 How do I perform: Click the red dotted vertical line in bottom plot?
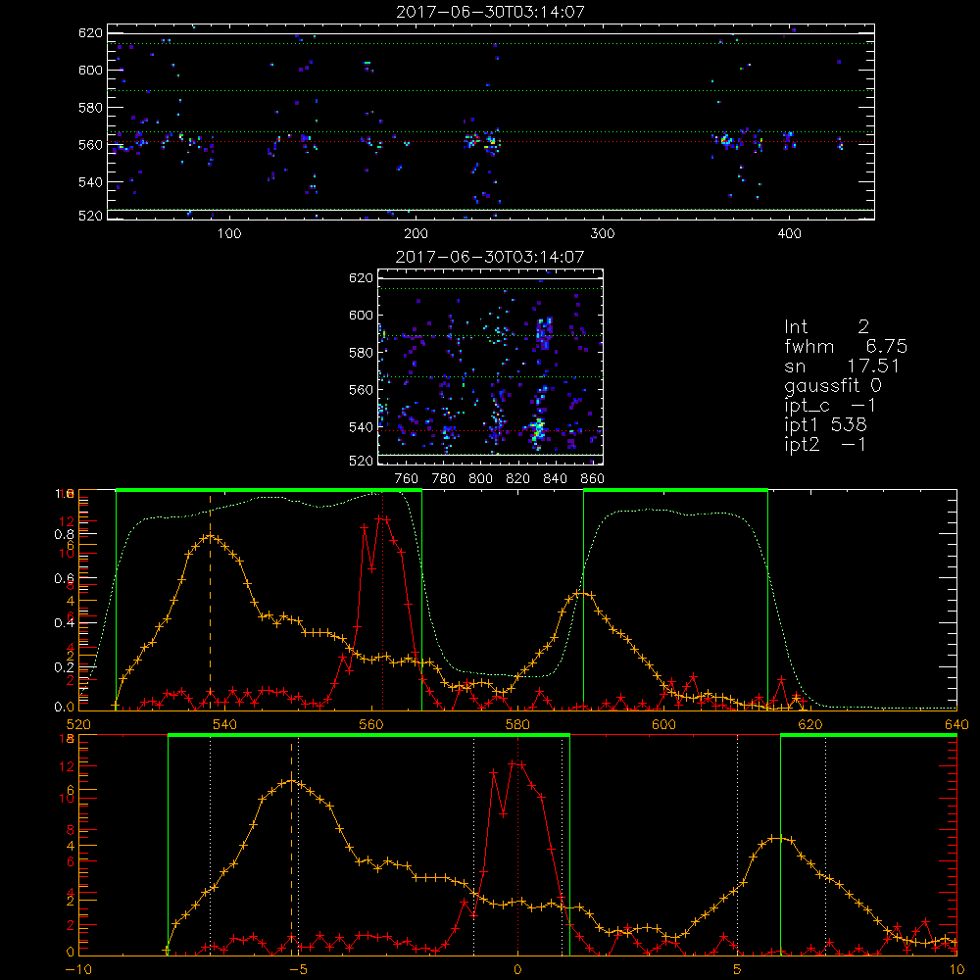tap(517, 845)
